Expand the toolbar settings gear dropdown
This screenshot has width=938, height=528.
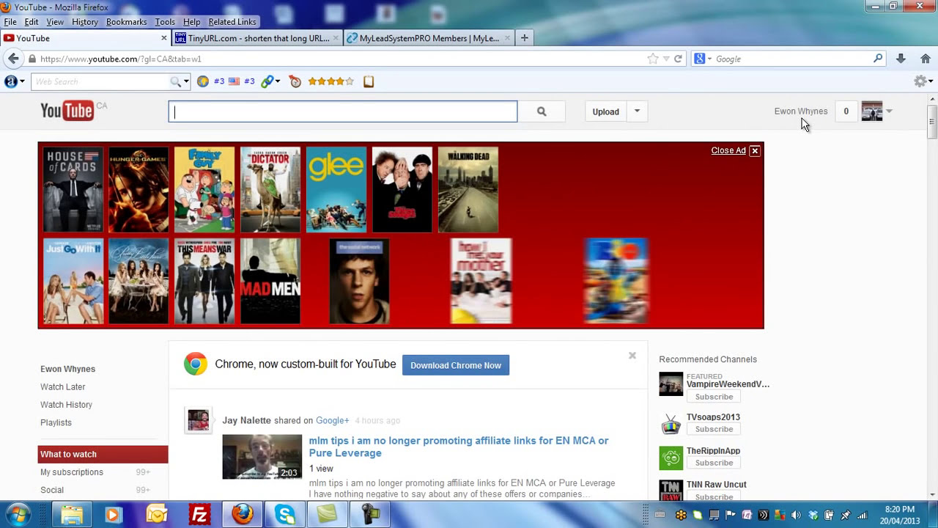coord(922,81)
